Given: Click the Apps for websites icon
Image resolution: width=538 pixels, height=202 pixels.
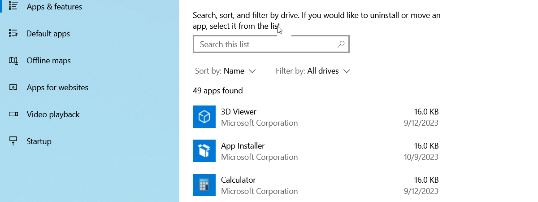Looking at the screenshot, I should [13, 88].
